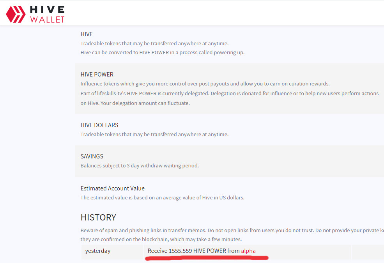Select the HIVE DOLLARS heading
The image size is (384, 263).
(x=99, y=125)
